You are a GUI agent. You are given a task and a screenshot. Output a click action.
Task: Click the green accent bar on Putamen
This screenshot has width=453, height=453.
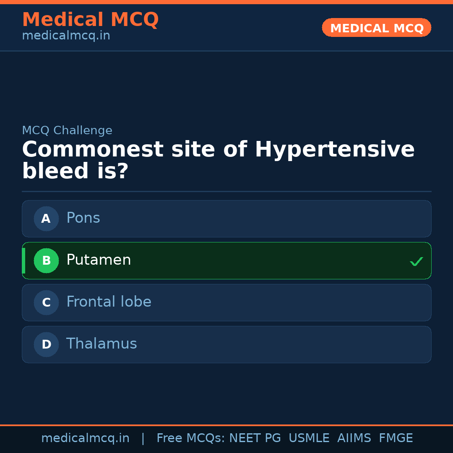click(x=23, y=260)
